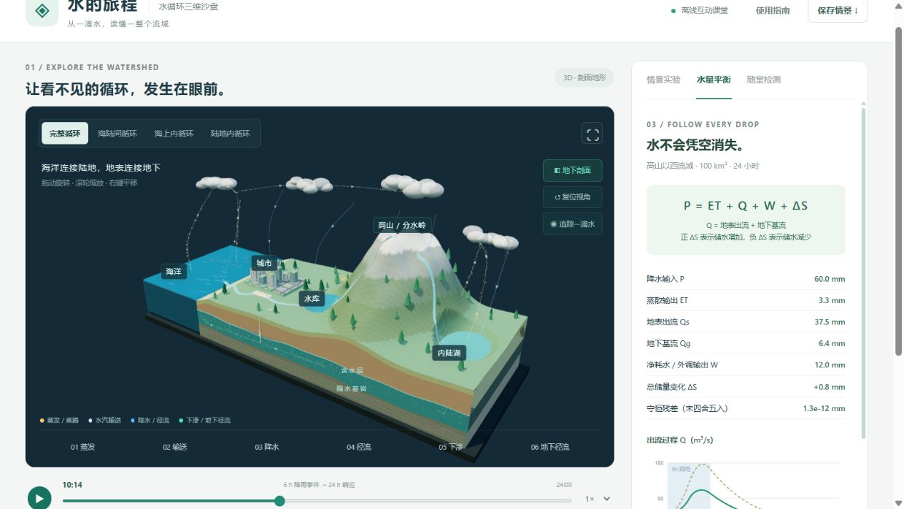Click the 离线互动课堂 status indicator
The height and width of the screenshot is (509, 904).
coord(700,11)
